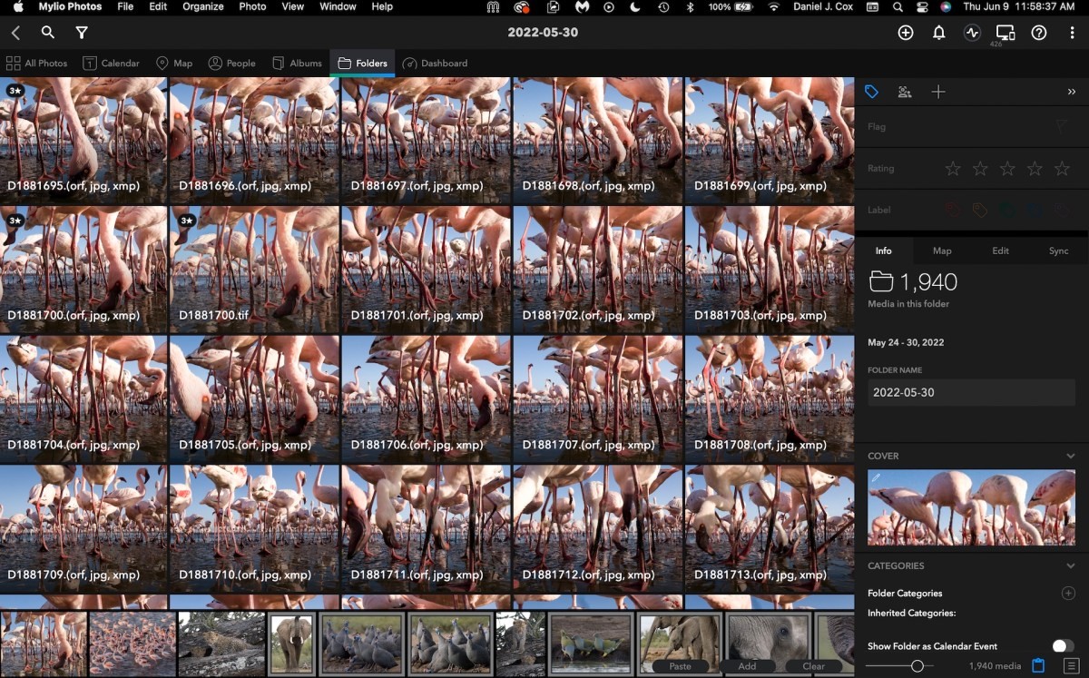Switch to All Photos view
The image size is (1089, 678).
(x=37, y=64)
